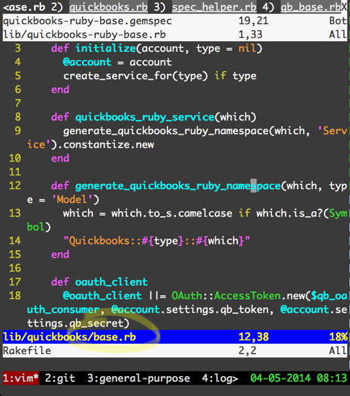Click '@account = account' on line 4

[x=117, y=62]
